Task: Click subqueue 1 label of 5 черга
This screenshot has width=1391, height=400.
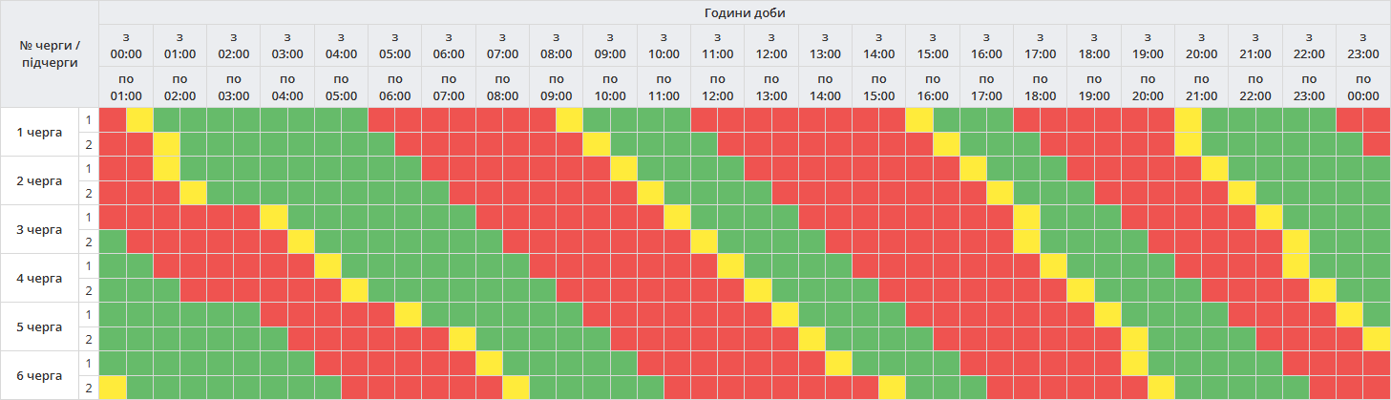Action: (89, 314)
